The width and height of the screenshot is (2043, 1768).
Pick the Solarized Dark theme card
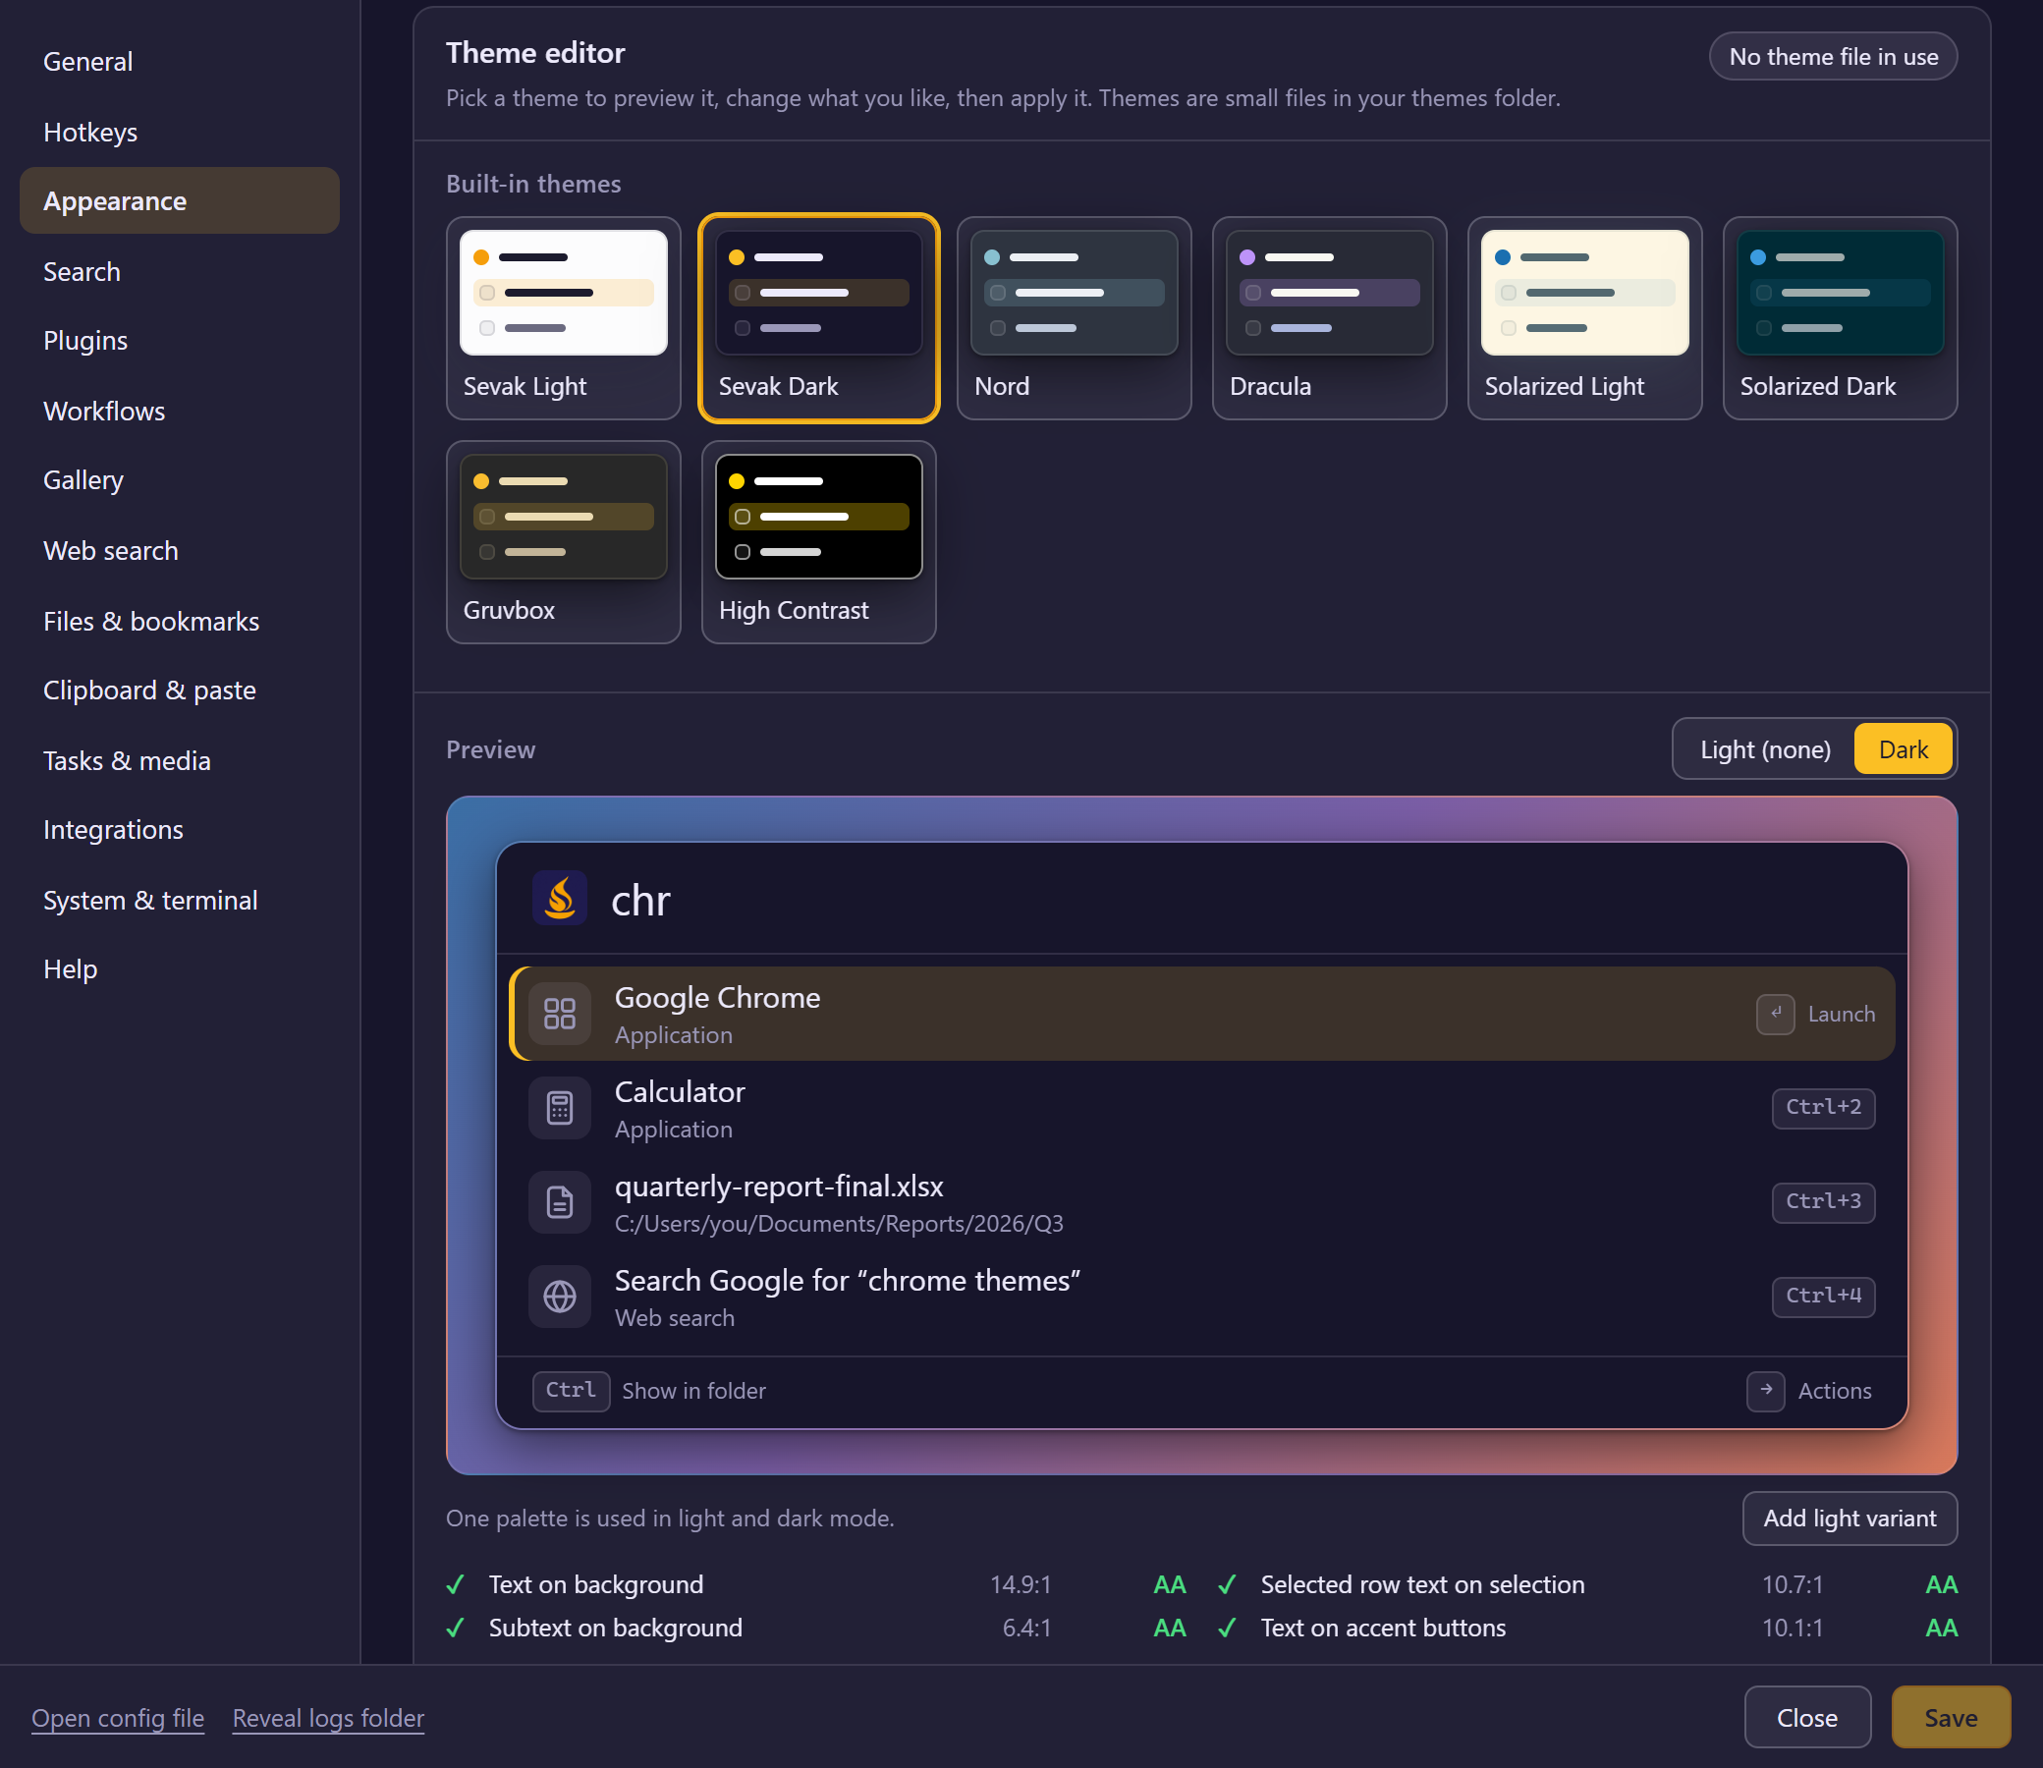click(1840, 317)
